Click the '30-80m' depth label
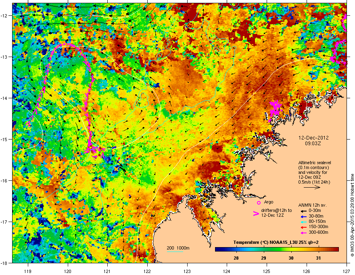 click(316, 216)
